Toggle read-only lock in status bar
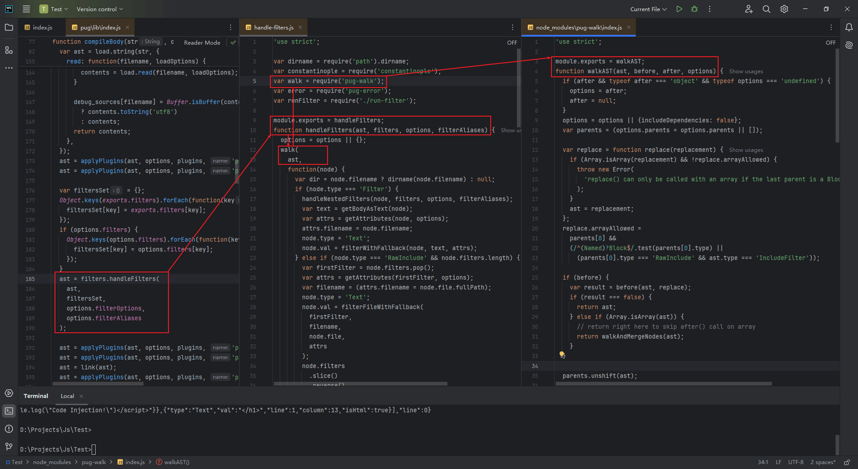The height and width of the screenshot is (469, 858). (x=847, y=462)
